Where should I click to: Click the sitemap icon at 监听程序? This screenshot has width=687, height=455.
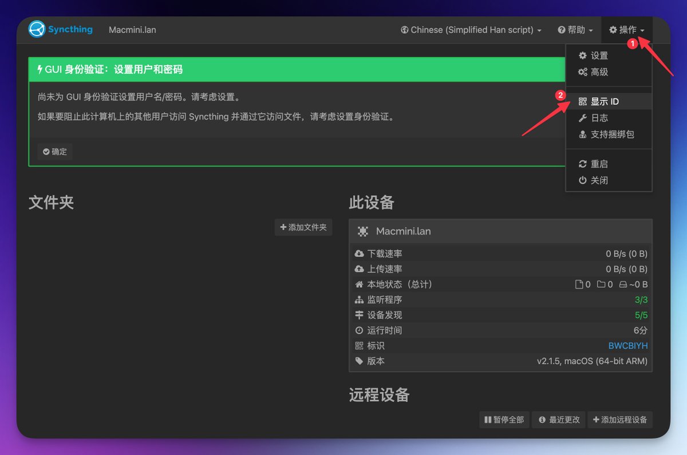[x=360, y=300]
